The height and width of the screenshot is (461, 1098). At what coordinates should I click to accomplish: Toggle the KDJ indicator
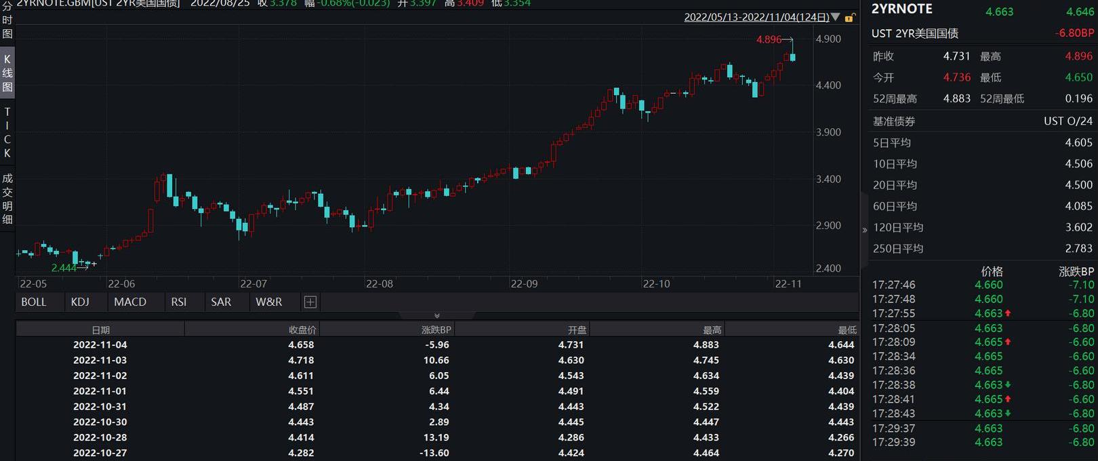point(80,302)
